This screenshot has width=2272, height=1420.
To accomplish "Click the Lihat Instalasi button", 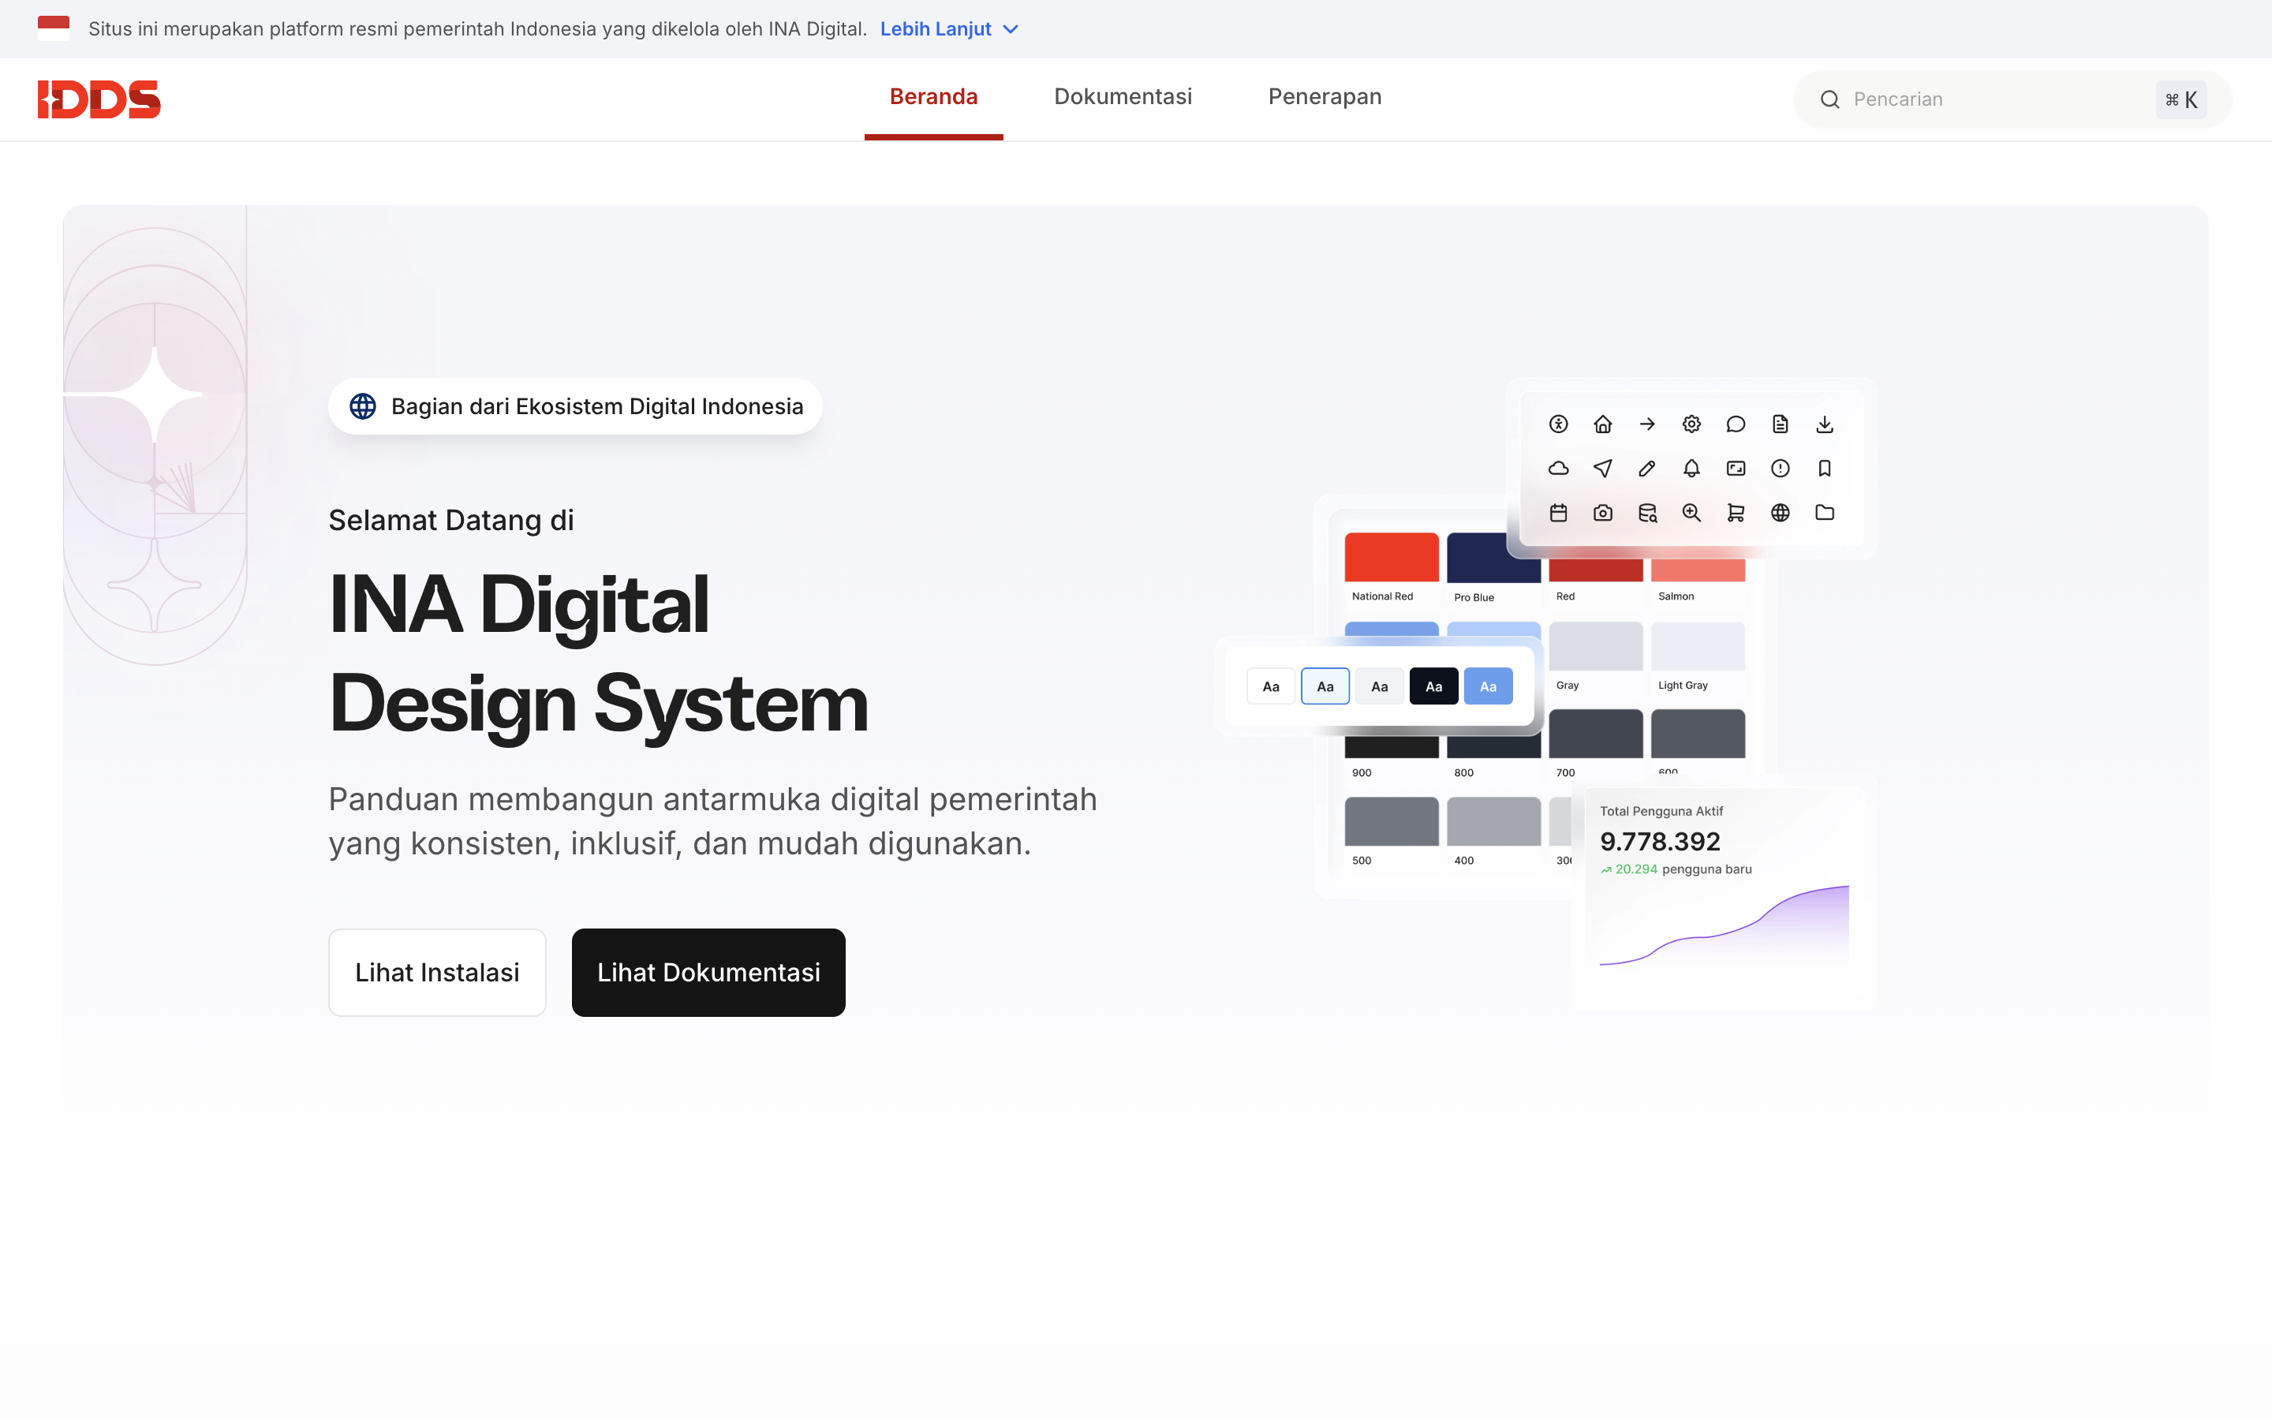I will [436, 972].
